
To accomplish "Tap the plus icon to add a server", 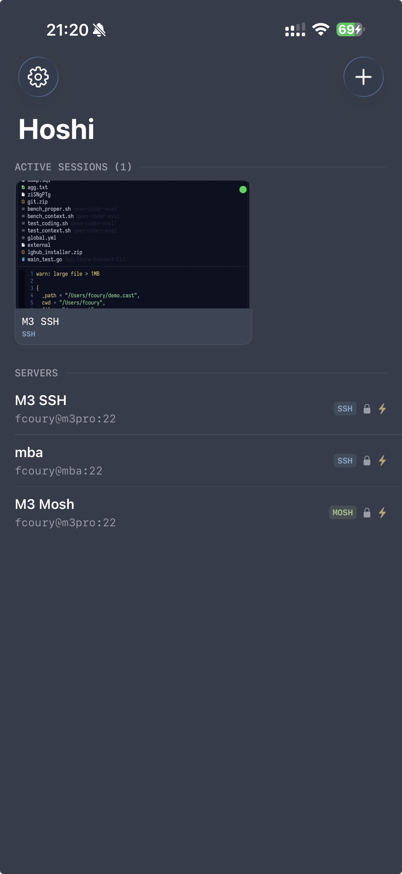I will pos(363,77).
